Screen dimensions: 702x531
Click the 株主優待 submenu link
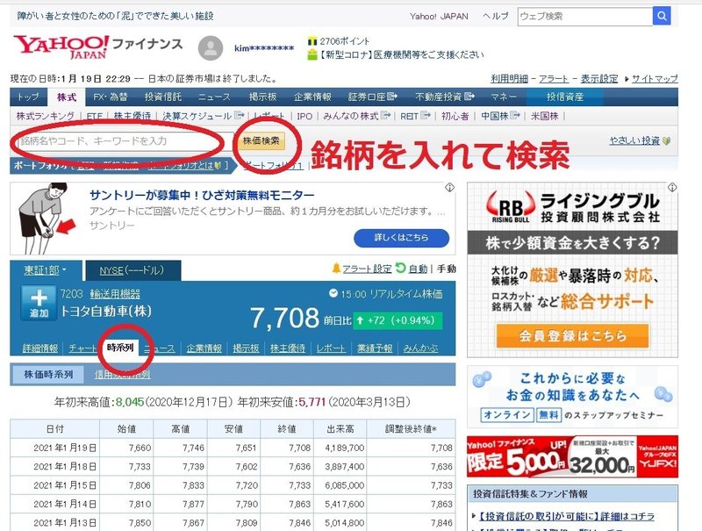point(133,116)
